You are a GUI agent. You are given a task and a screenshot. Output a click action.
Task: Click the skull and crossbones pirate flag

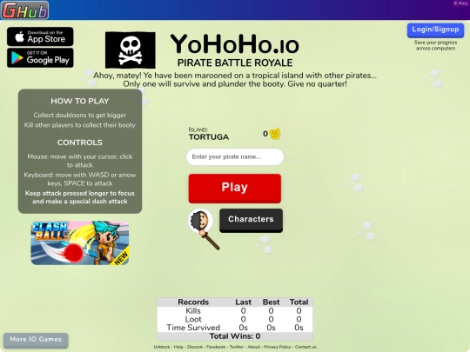[130, 50]
